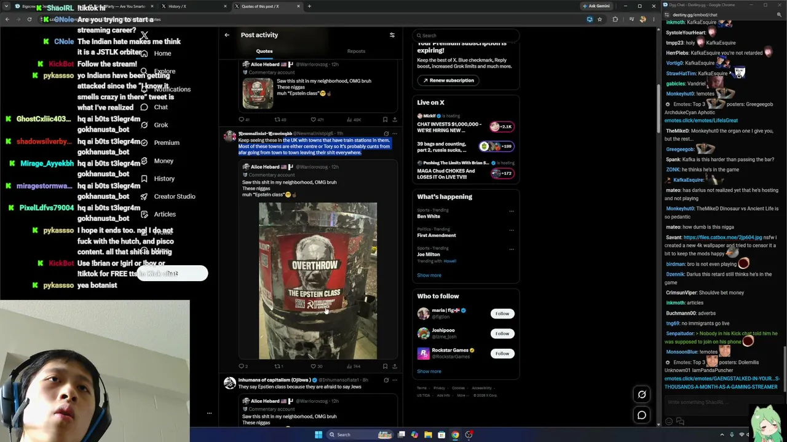The height and width of the screenshot is (442, 787).
Task: Click Renew subscription button
Action: pyautogui.click(x=447, y=80)
